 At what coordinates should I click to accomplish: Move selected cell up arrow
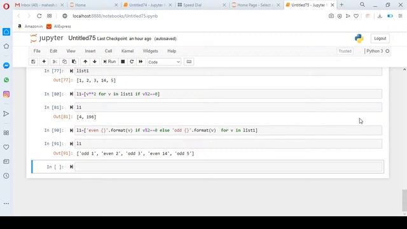coord(85,62)
